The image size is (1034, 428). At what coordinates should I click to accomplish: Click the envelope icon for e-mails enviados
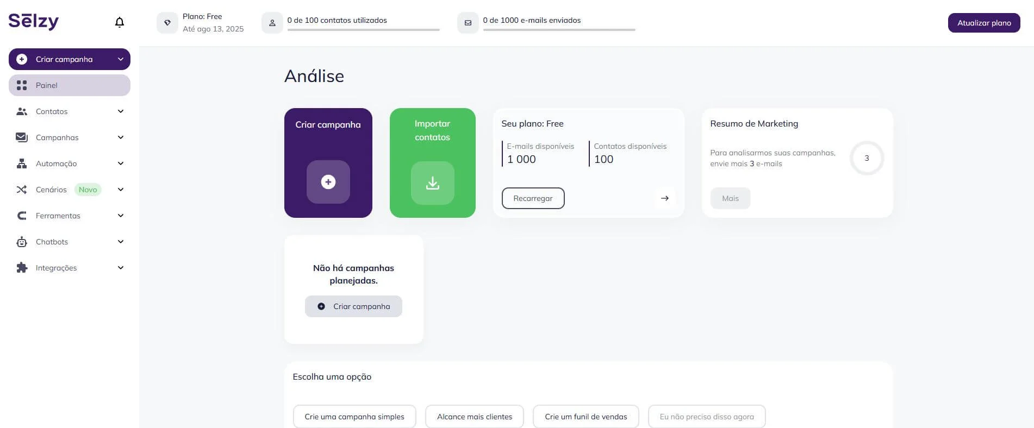click(x=468, y=23)
